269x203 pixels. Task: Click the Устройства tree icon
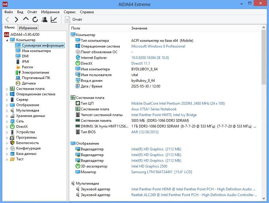coord(12,132)
